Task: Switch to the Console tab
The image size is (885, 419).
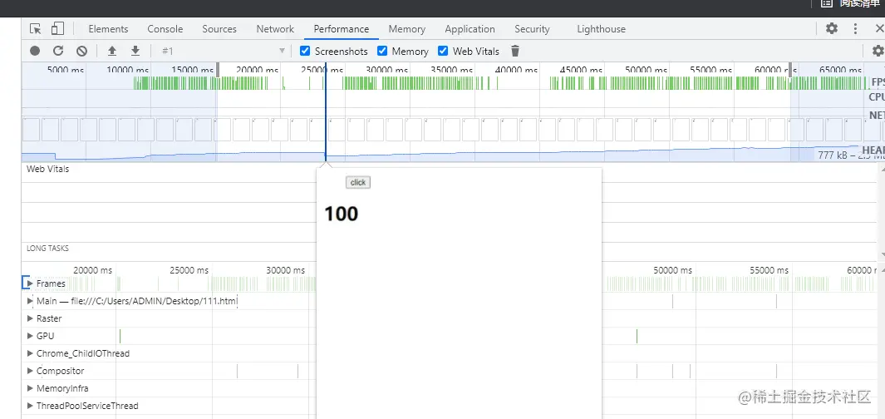Action: (x=165, y=29)
